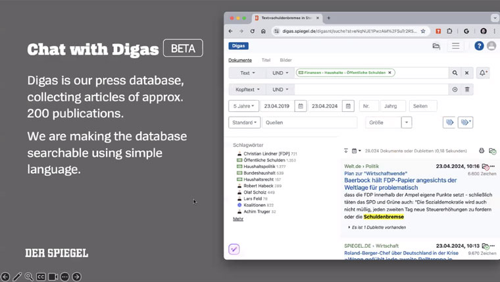Create alert with the bell icon

483,73
